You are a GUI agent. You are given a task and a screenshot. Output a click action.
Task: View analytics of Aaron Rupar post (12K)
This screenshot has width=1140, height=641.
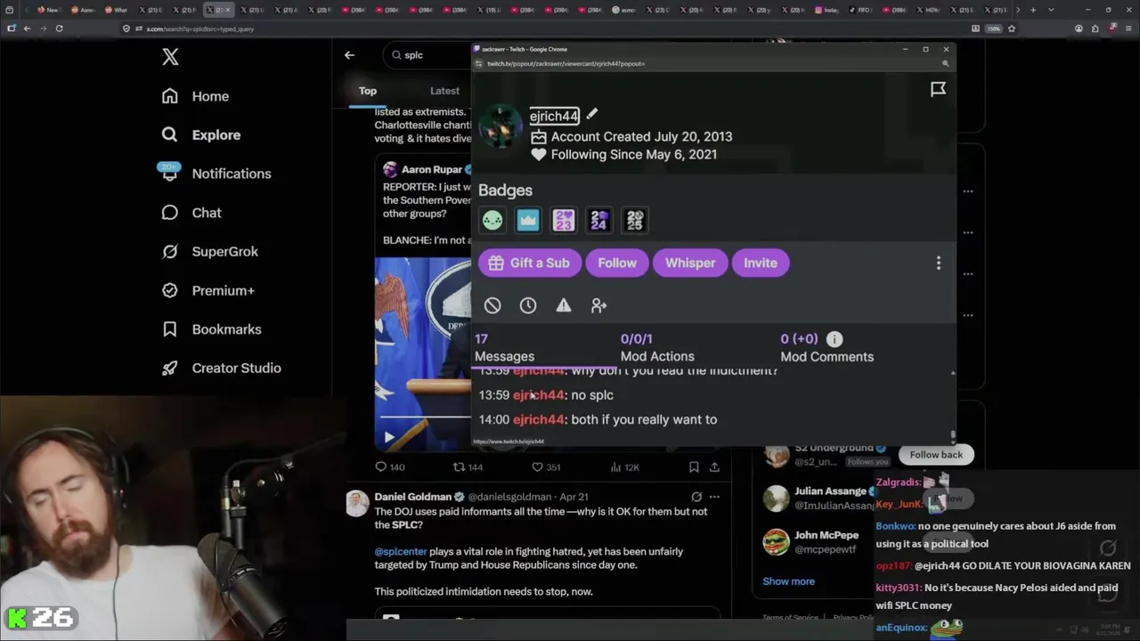tap(624, 467)
